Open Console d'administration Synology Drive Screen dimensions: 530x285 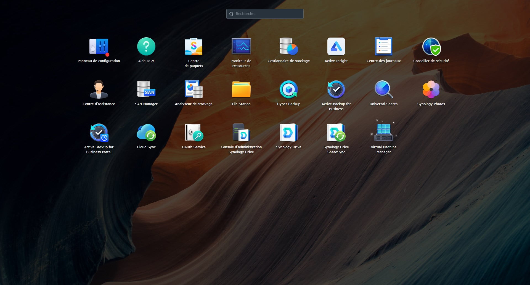[241, 133]
